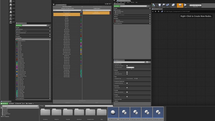Open Browse icon in blueprint toolbar
Screen dimensions: 215x121
pyautogui.click(x=163, y=5)
